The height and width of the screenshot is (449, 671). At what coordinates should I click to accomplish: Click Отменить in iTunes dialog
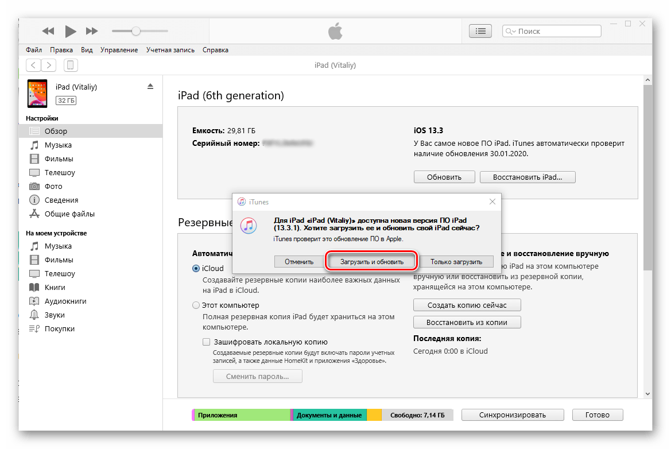[x=299, y=261]
